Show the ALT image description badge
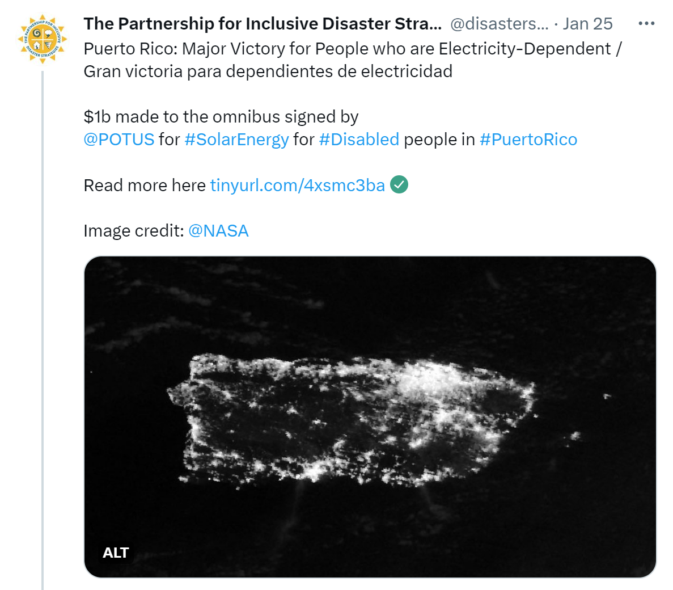 click(x=116, y=553)
